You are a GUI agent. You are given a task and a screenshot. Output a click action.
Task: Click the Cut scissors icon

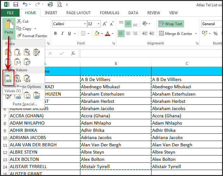click(x=19, y=21)
